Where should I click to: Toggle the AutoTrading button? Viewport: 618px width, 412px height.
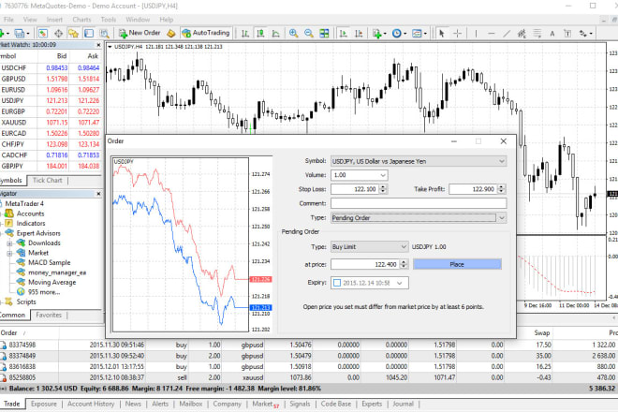[x=206, y=33]
